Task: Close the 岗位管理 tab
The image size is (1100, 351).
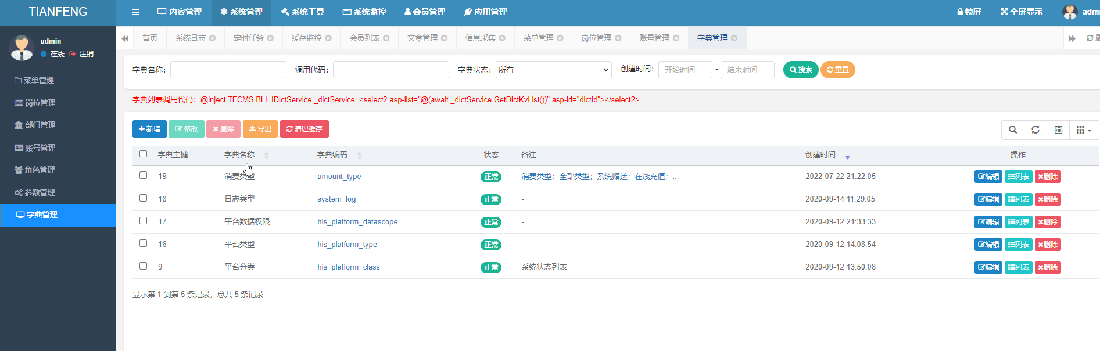Action: click(618, 38)
